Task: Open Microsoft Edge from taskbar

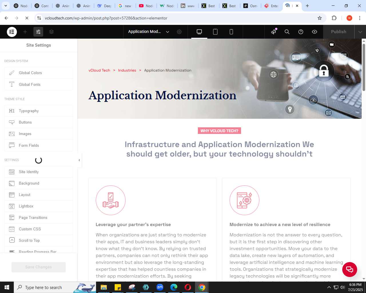Action: pos(174,287)
